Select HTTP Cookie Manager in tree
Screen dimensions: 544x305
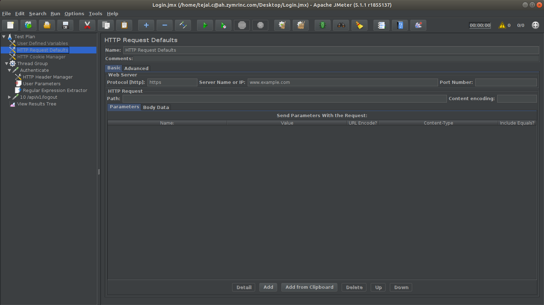coord(41,57)
